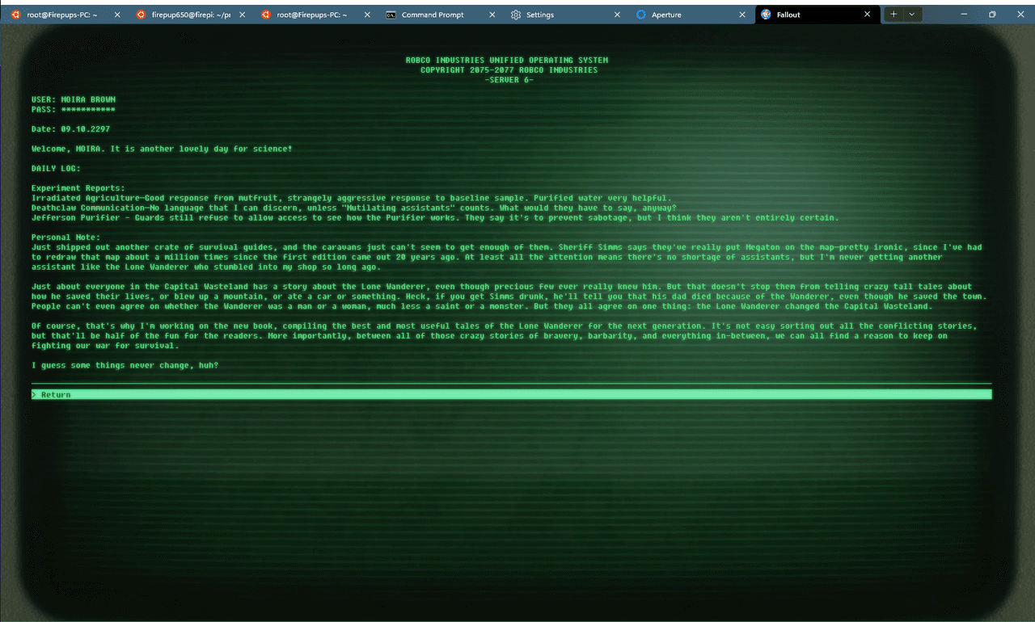Open a new tab with the plus button

click(x=893, y=15)
